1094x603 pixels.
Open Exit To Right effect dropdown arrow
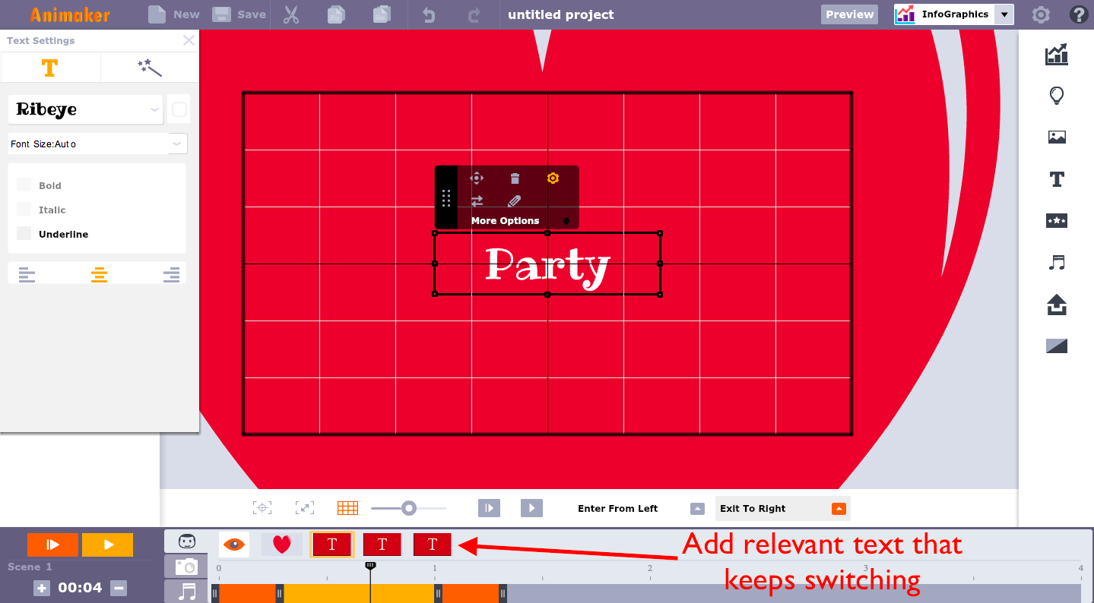(x=839, y=509)
